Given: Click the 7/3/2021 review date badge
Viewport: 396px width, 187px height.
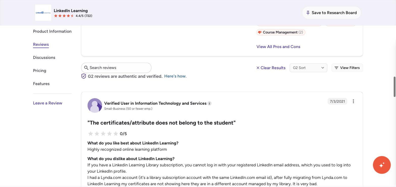Looking at the screenshot, I should 337,101.
